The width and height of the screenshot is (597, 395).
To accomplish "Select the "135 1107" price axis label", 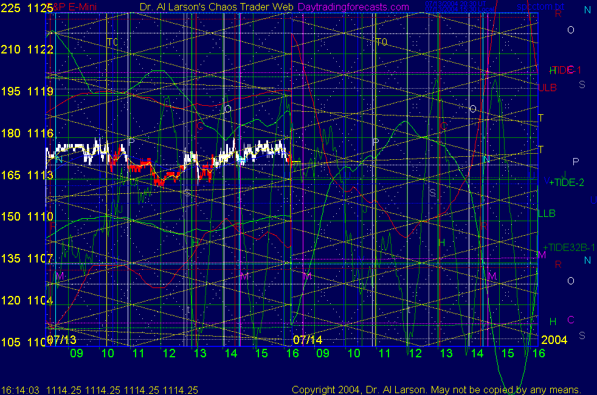I will (x=27, y=258).
